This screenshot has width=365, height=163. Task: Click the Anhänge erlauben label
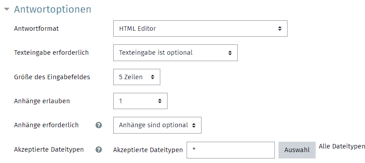tap(42, 101)
